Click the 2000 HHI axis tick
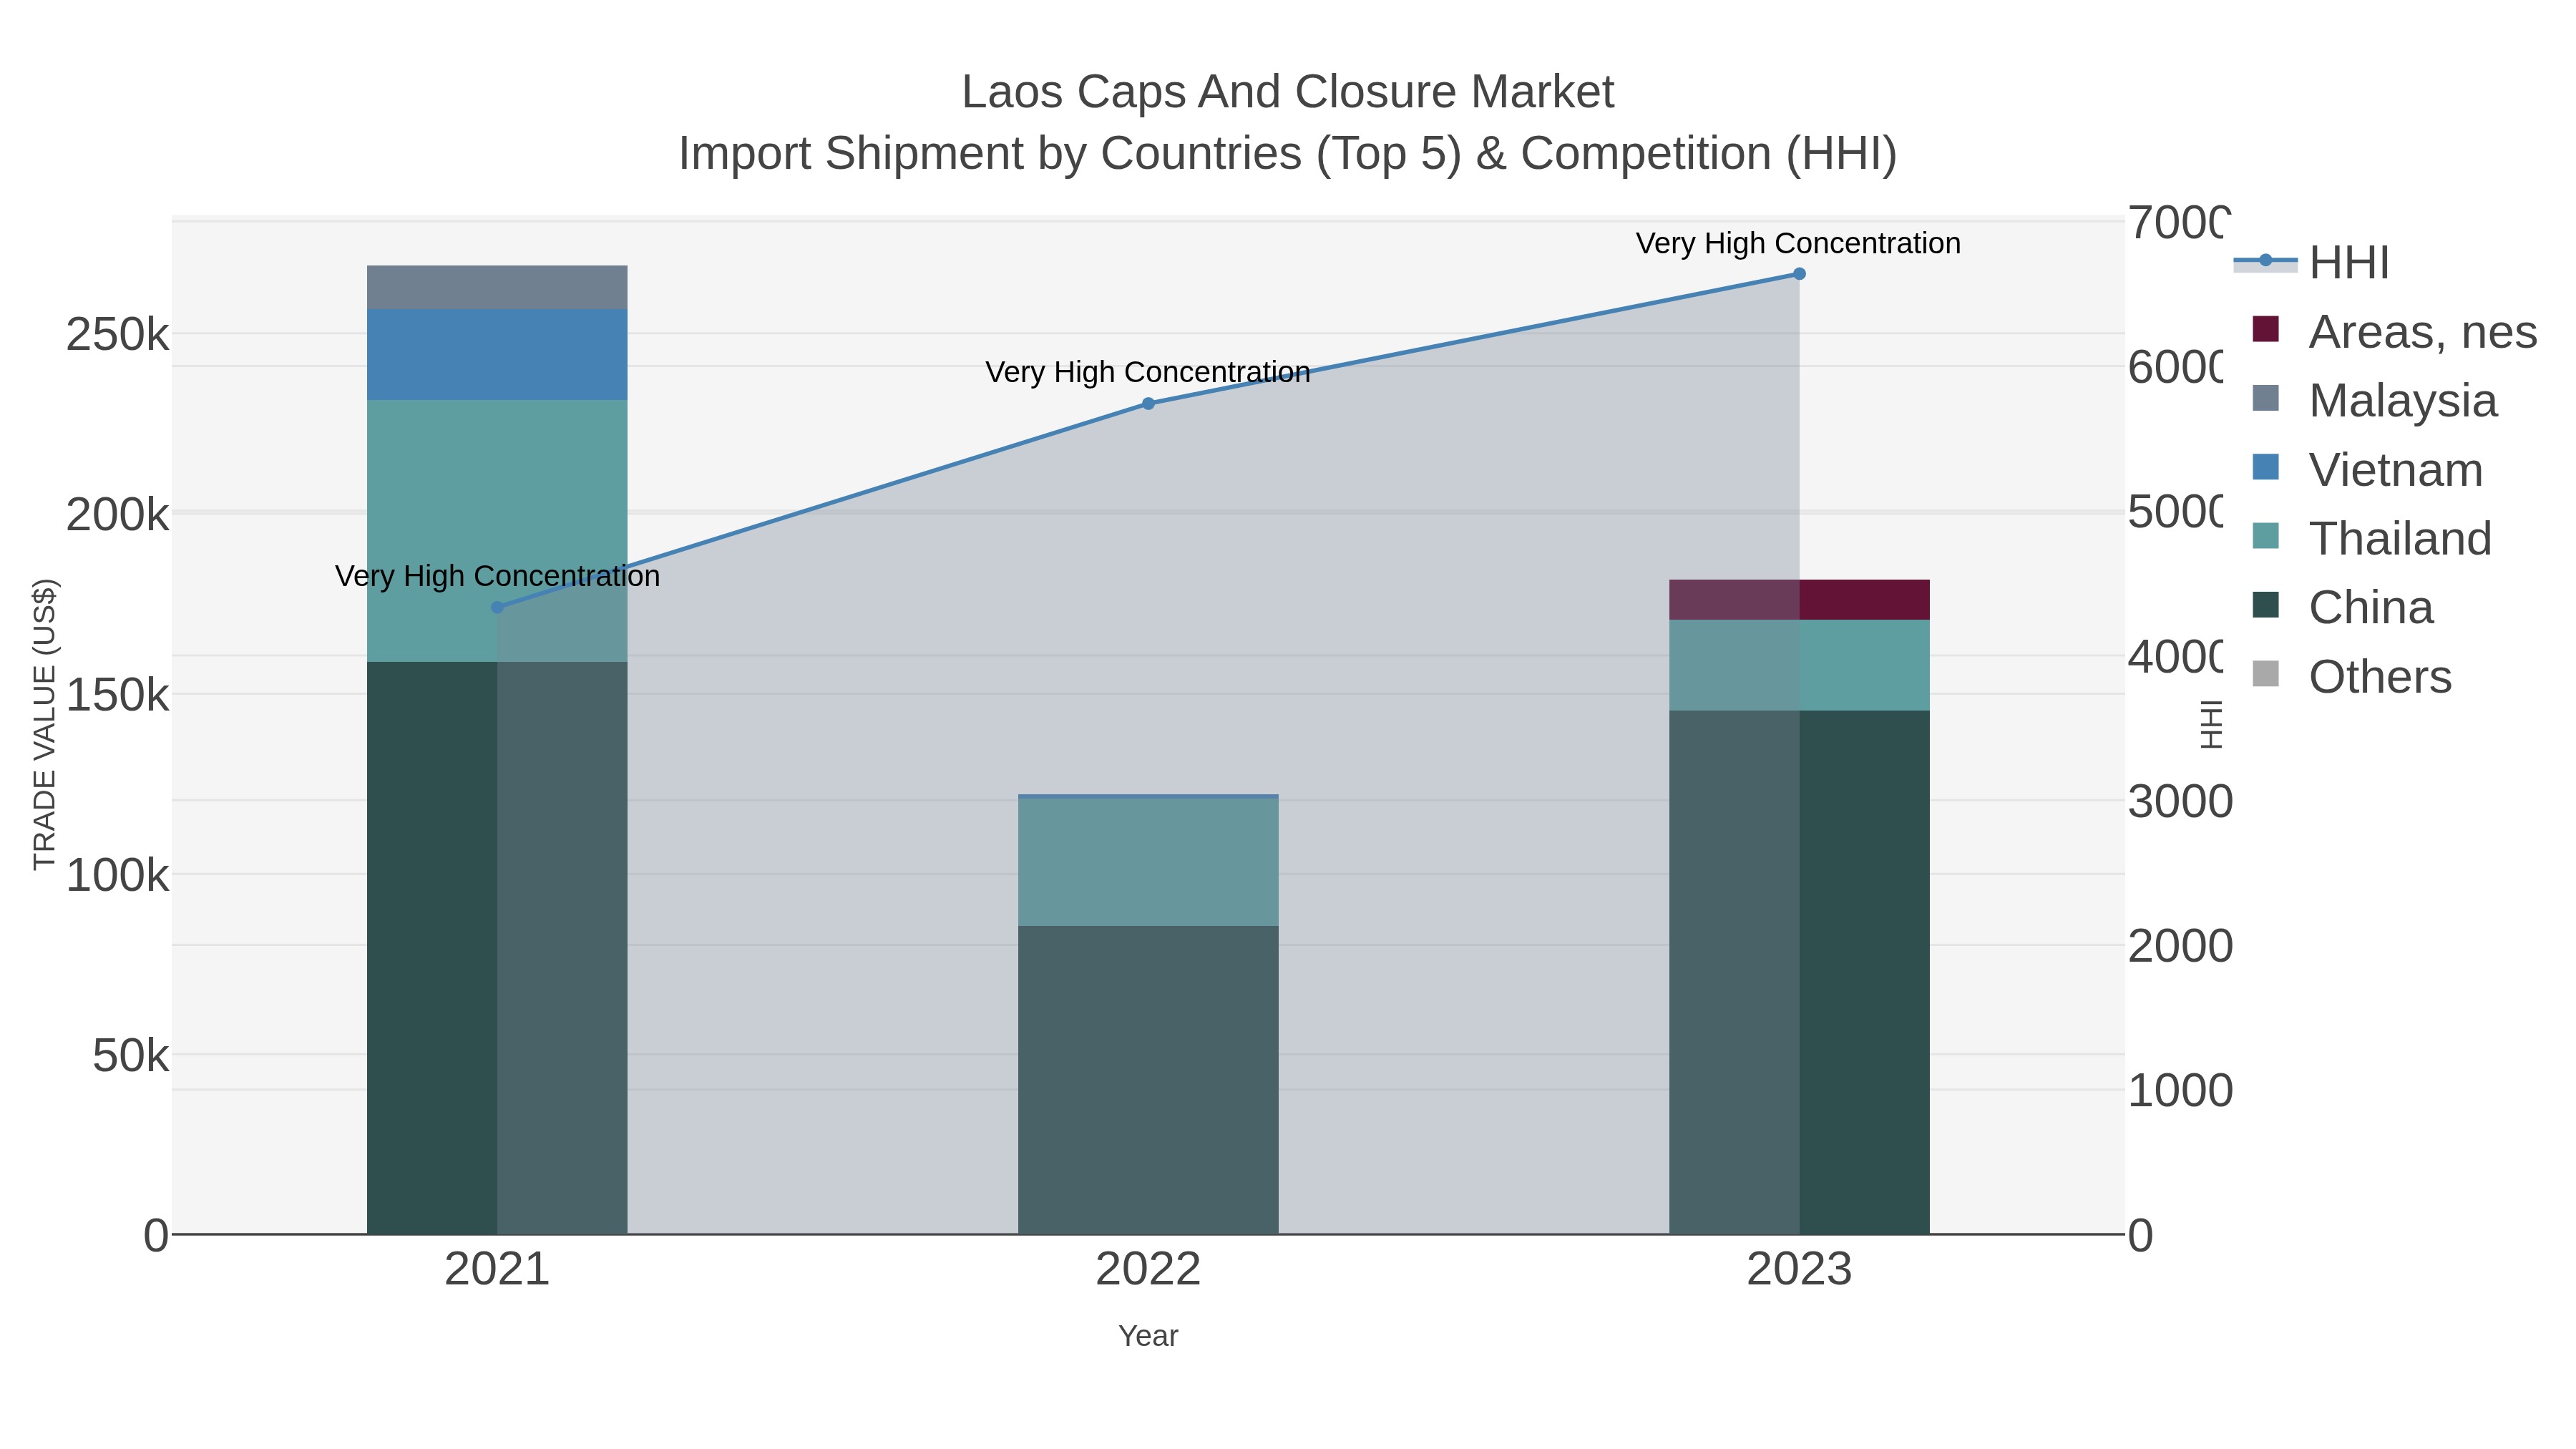The width and height of the screenshot is (2576, 1449). pos(2179,946)
